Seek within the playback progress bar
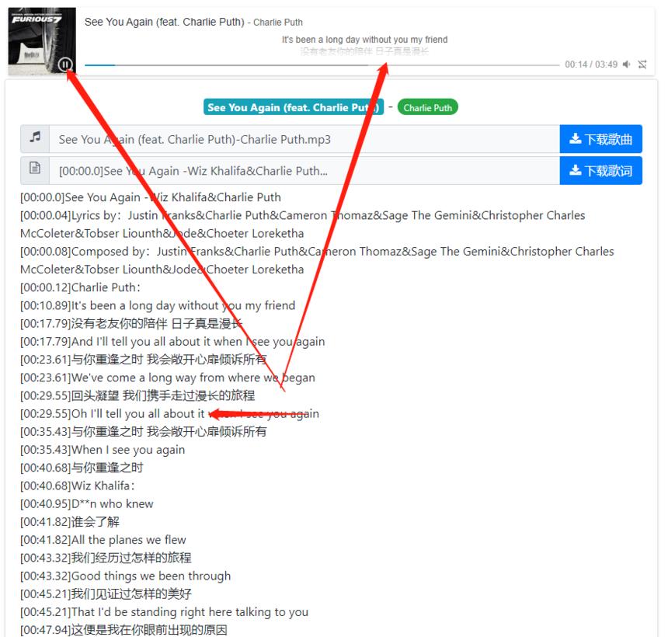This screenshot has width=668, height=637. tap(322, 65)
